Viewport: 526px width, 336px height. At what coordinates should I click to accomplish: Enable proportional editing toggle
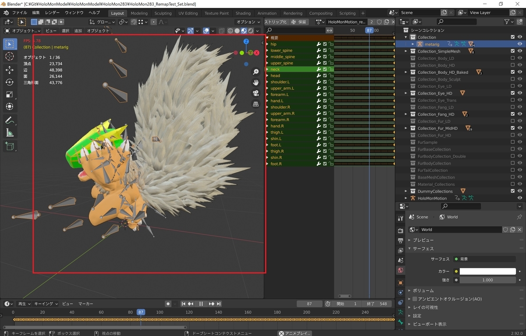(x=153, y=22)
